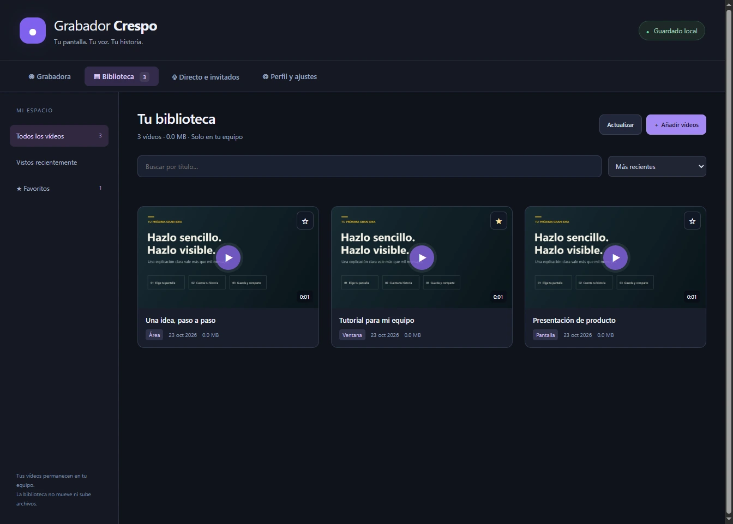Open the thumbnail of 'Presentación de producto'
Screen dimensions: 733x524
pyautogui.click(x=615, y=257)
